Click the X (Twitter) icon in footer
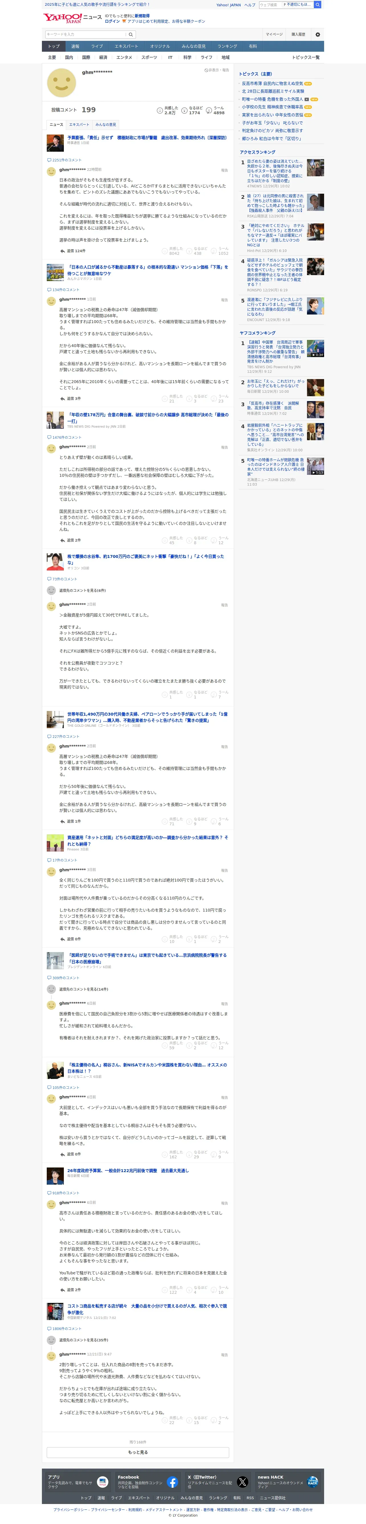 [242, 1482]
